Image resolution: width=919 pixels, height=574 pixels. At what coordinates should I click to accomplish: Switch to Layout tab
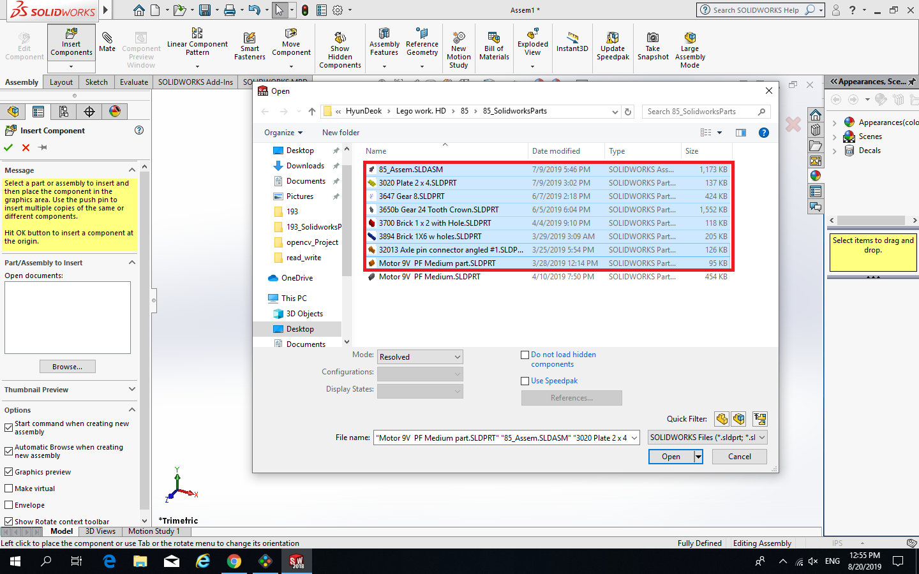coord(61,82)
